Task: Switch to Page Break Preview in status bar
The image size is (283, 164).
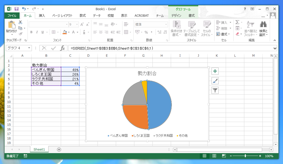Action: (224, 156)
